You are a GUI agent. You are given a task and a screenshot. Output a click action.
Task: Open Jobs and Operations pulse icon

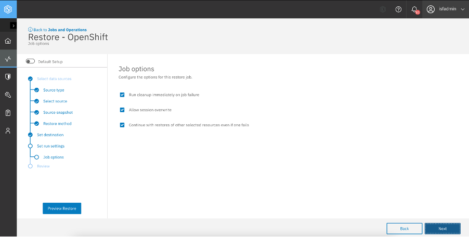[x=8, y=59]
